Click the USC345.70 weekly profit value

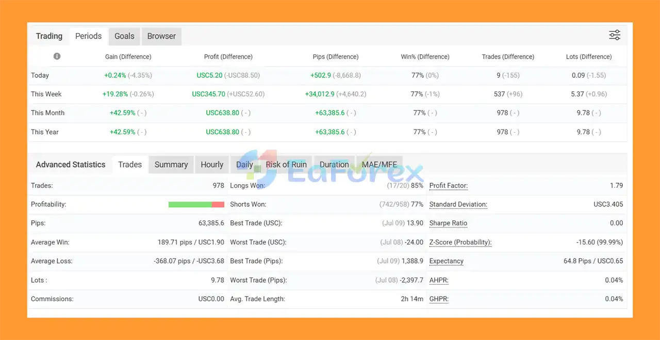pos(209,94)
